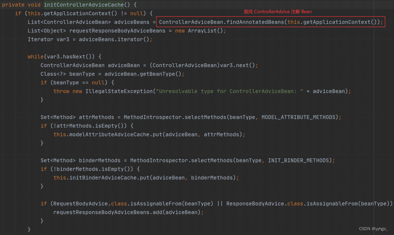Click the "Unresolvable type" string literal

pyautogui.click(x=229, y=91)
